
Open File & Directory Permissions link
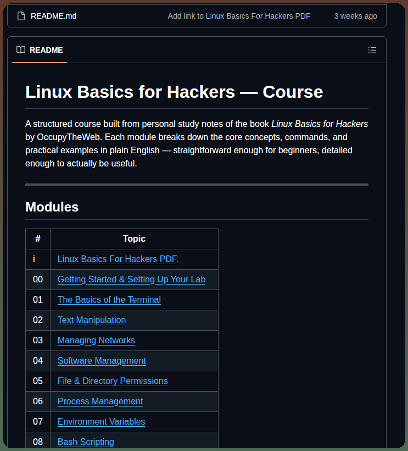(113, 381)
